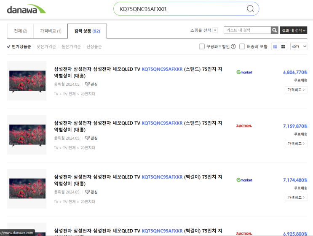Click the 쿠팡와우할인 help question icon

[x=233, y=46]
